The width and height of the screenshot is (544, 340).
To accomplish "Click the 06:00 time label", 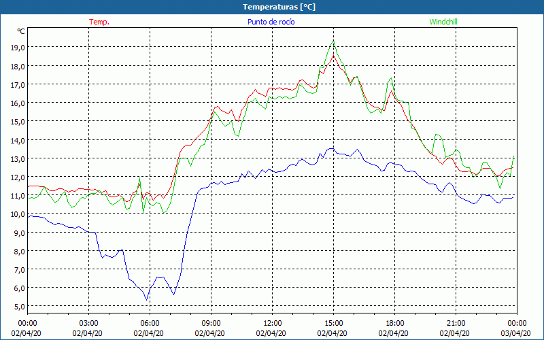I will pyautogui.click(x=150, y=323).
